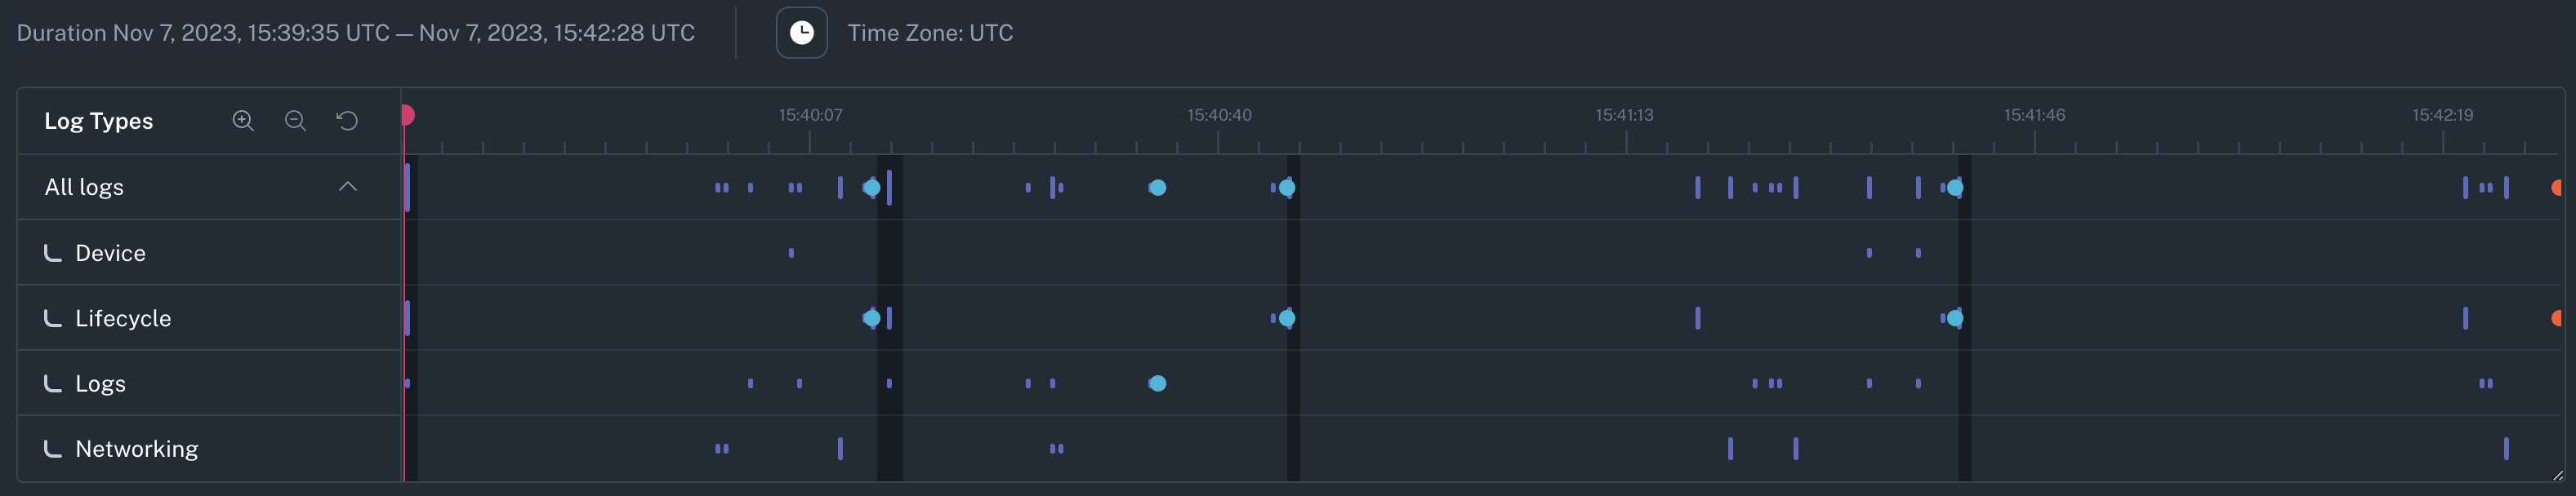The width and height of the screenshot is (2576, 496).
Task: Click the zoom out magnifier icon
Action: [x=295, y=121]
